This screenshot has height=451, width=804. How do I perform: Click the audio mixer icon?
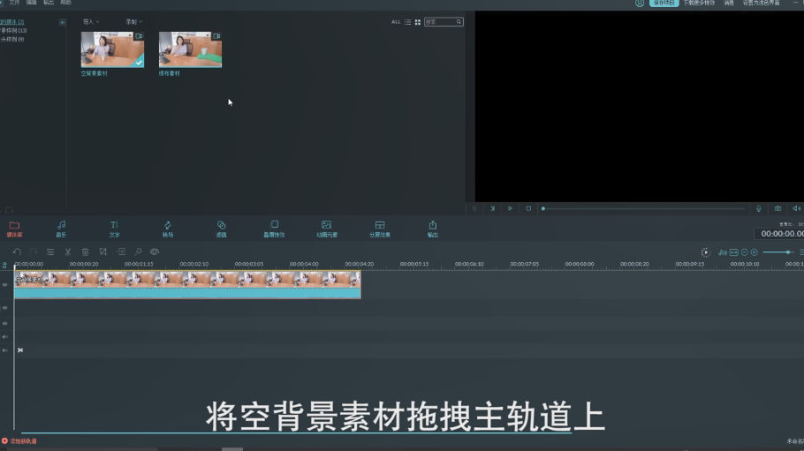tap(723, 252)
